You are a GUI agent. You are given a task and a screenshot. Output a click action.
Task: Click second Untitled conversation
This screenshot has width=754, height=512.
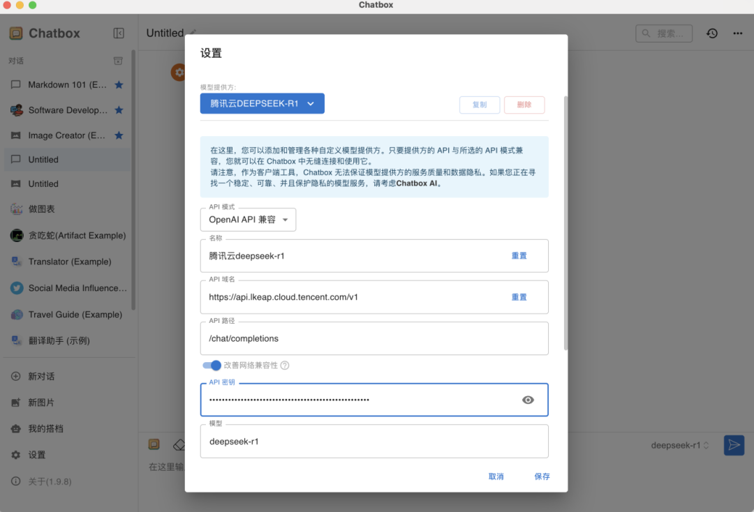click(x=67, y=184)
